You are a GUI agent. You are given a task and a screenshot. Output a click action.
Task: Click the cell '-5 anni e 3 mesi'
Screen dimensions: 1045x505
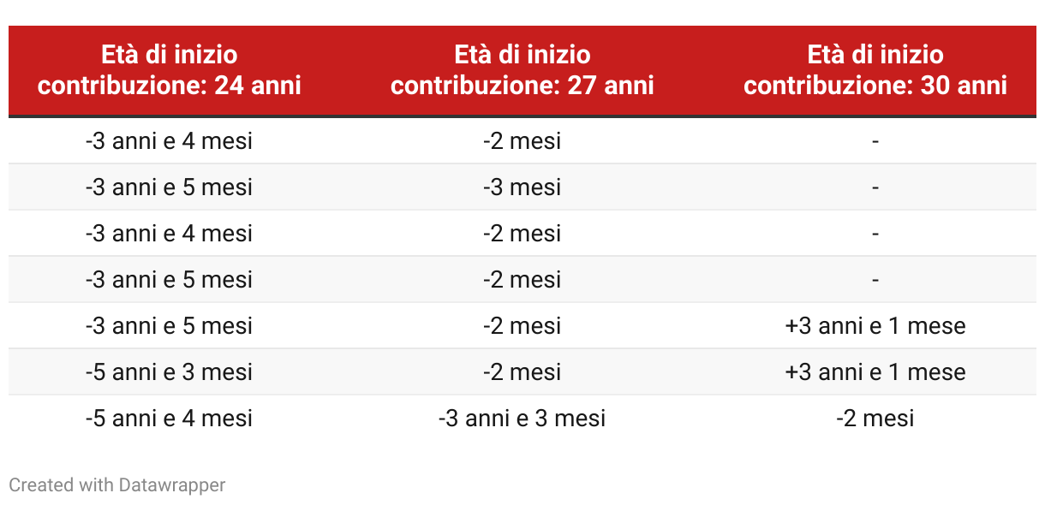170,371
